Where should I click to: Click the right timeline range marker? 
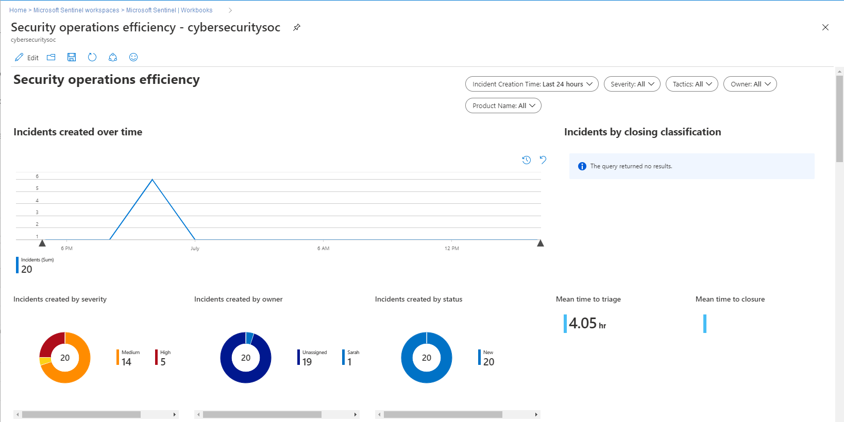[x=541, y=243]
